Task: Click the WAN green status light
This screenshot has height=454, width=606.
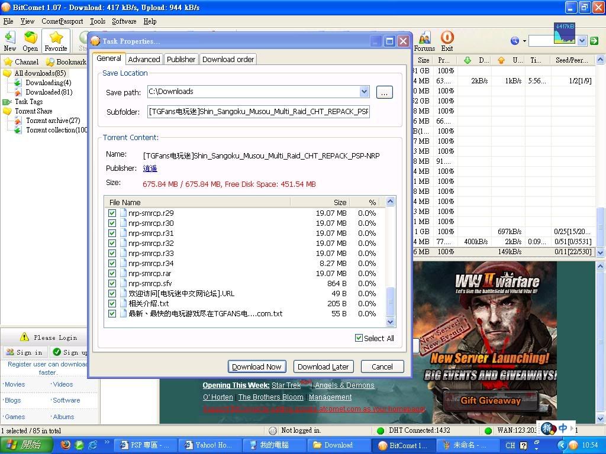Action: (x=488, y=430)
